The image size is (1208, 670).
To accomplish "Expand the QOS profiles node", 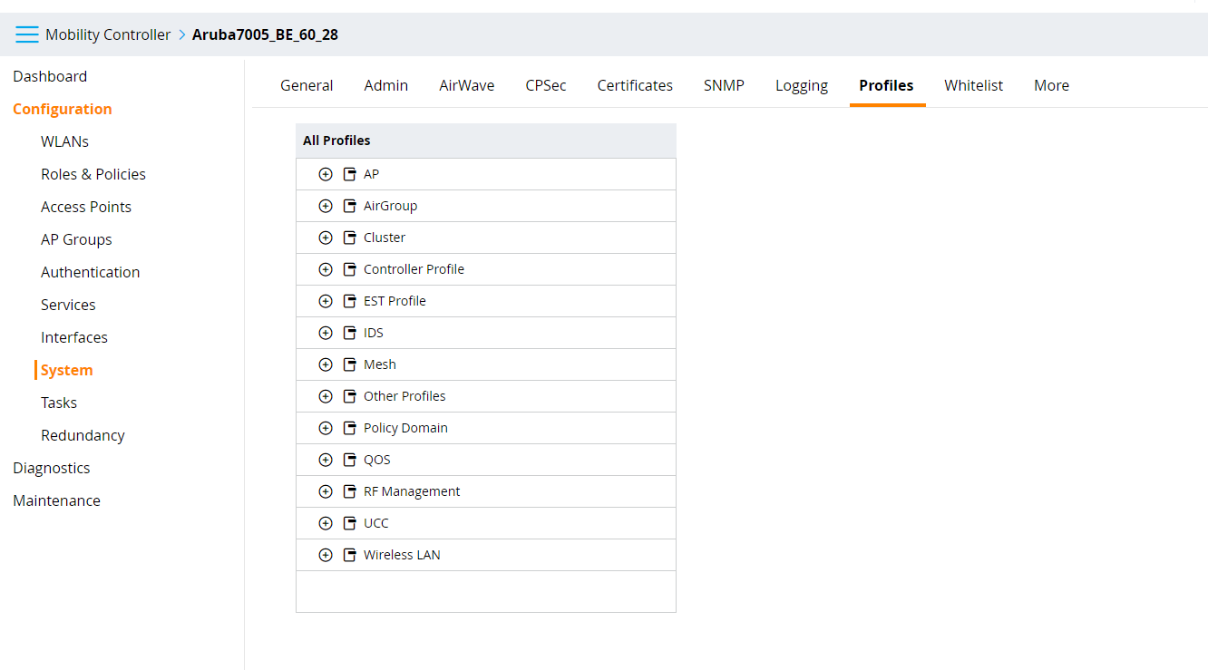I will click(326, 460).
